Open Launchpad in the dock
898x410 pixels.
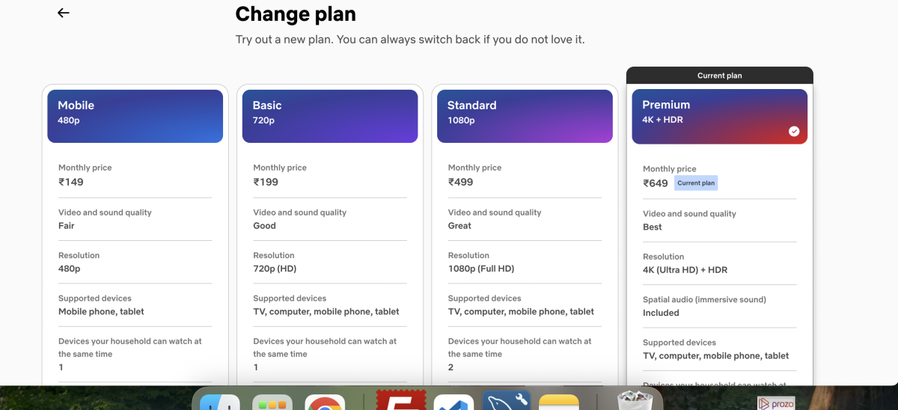click(x=272, y=402)
